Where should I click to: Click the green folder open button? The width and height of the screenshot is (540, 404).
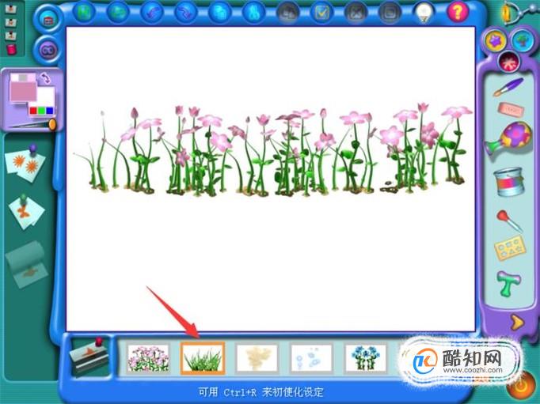[x=118, y=13]
